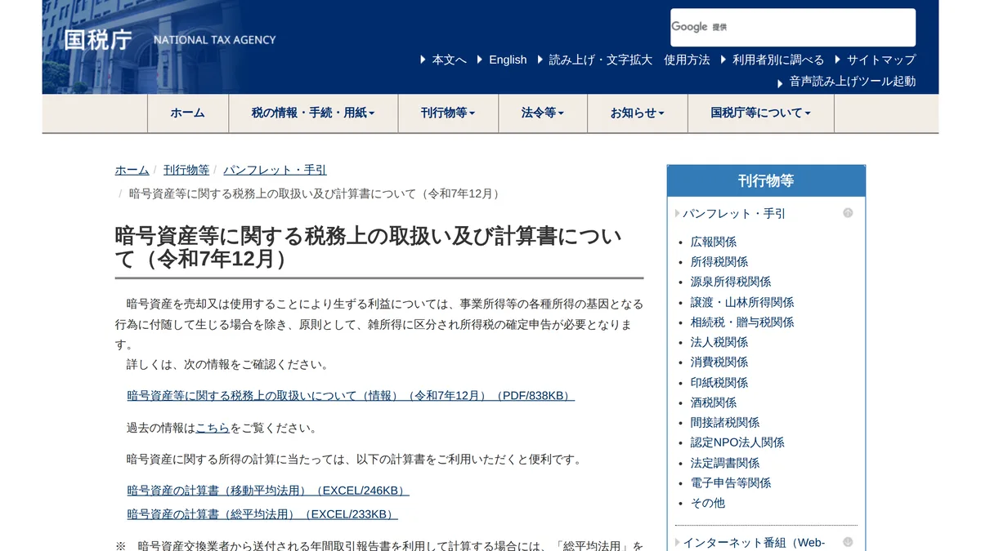Launch 音声読み上げツール起動
981x551 pixels.
853,81
